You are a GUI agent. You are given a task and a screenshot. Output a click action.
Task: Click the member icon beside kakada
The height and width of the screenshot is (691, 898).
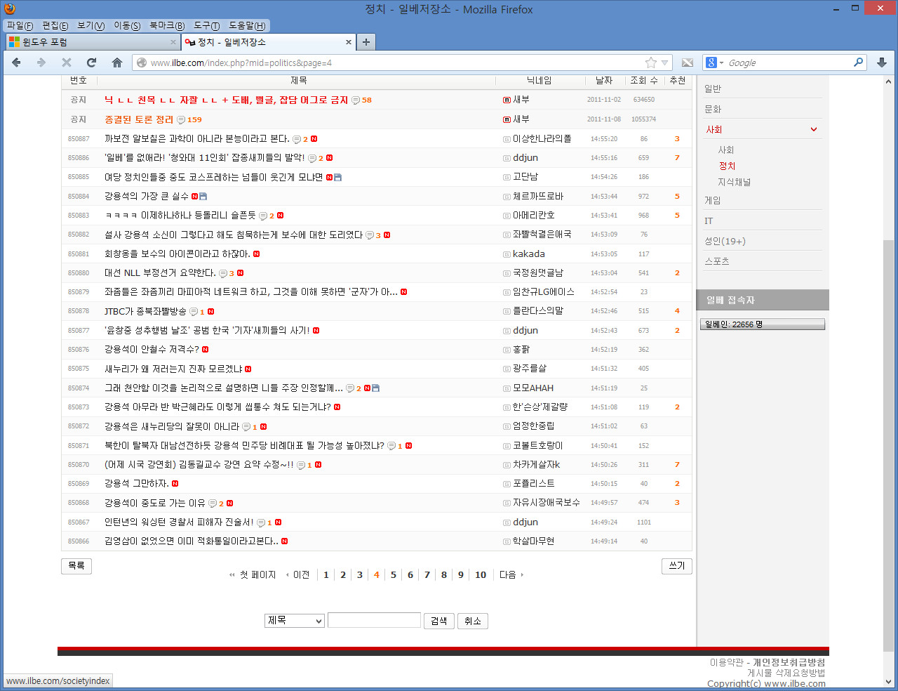507,254
